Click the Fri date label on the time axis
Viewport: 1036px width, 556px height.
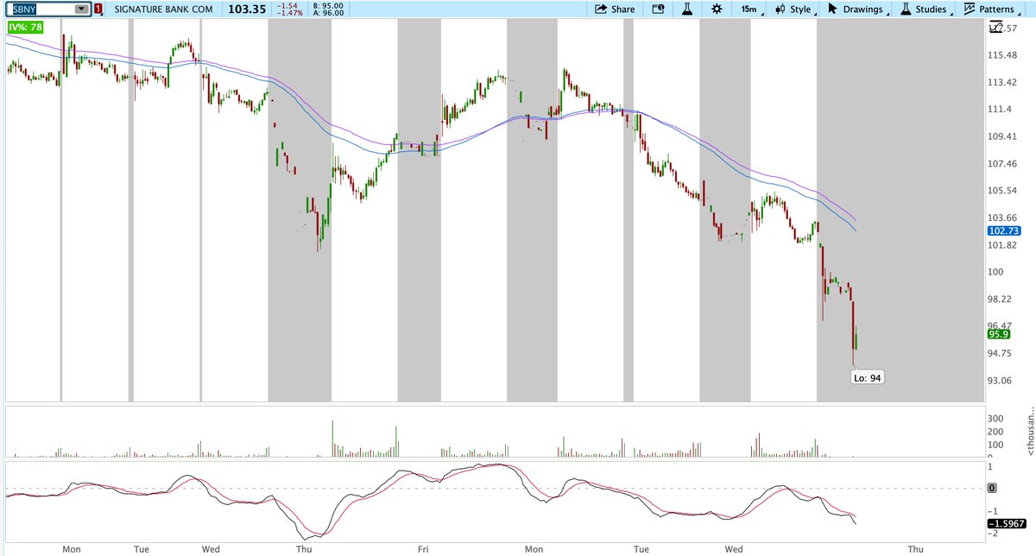(x=423, y=548)
